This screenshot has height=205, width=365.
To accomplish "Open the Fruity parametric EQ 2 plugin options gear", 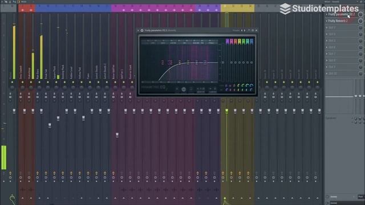I will [x=142, y=30].
